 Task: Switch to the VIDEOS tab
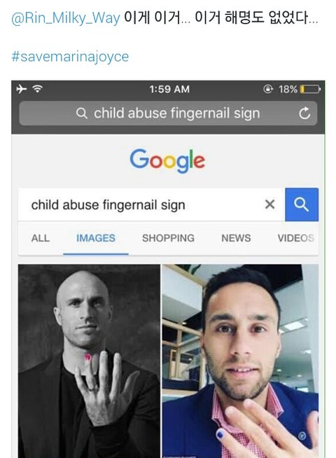296,238
